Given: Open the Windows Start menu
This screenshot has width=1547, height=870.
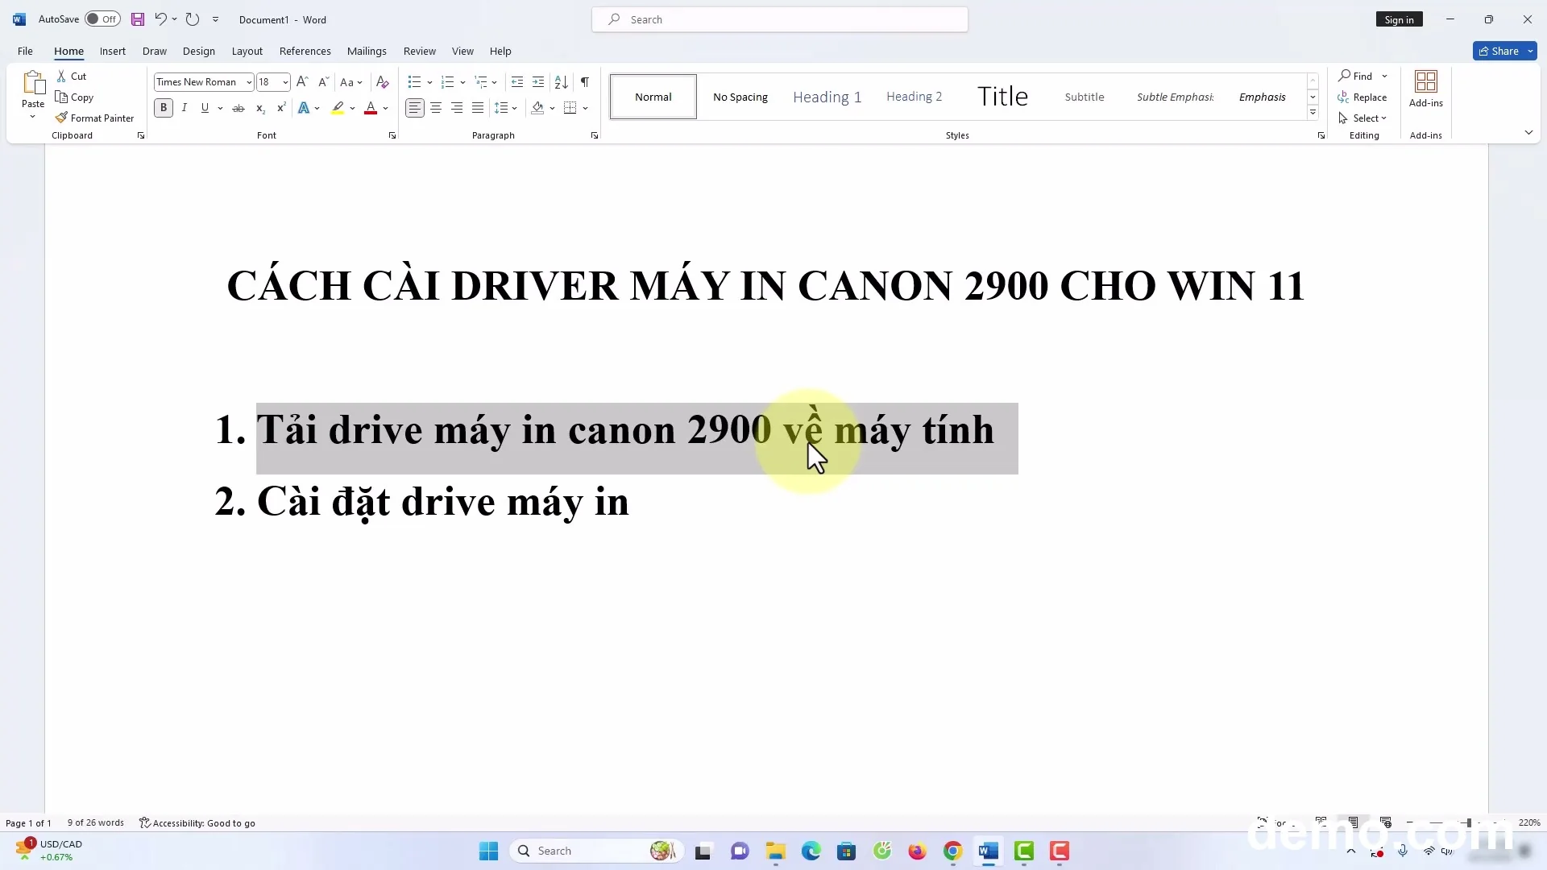Looking at the screenshot, I should click(488, 851).
